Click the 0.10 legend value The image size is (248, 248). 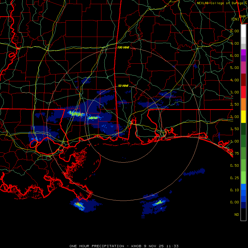pyautogui.click(x=234, y=190)
